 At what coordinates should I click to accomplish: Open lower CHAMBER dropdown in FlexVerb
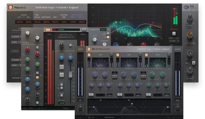16,60
